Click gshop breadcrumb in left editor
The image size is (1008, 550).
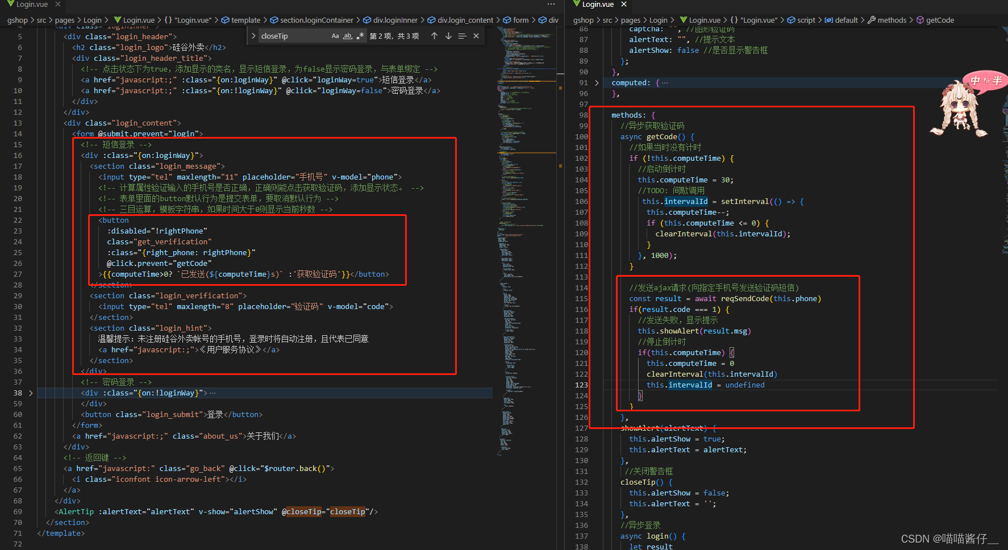[x=18, y=20]
